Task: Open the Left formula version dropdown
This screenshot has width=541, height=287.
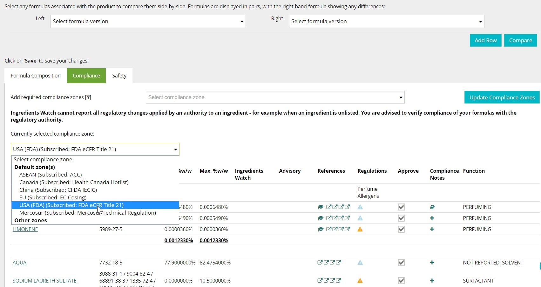Action: [148, 21]
